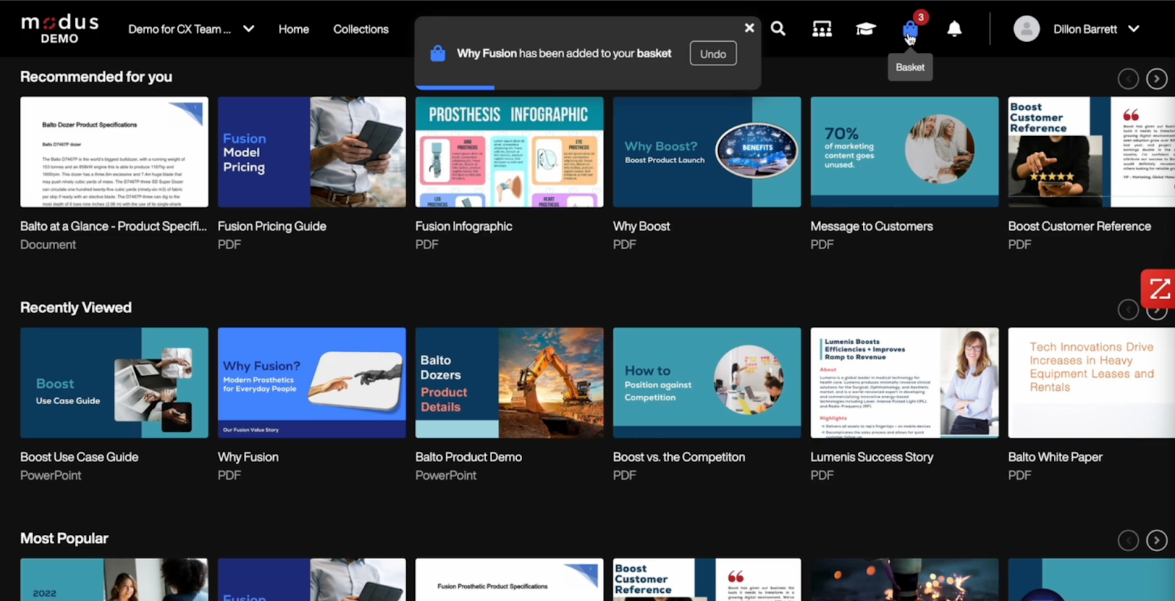Show next Recommended for you items
Screen dimensions: 1175x601
coord(1157,79)
